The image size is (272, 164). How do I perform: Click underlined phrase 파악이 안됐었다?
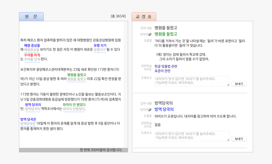point(74,109)
